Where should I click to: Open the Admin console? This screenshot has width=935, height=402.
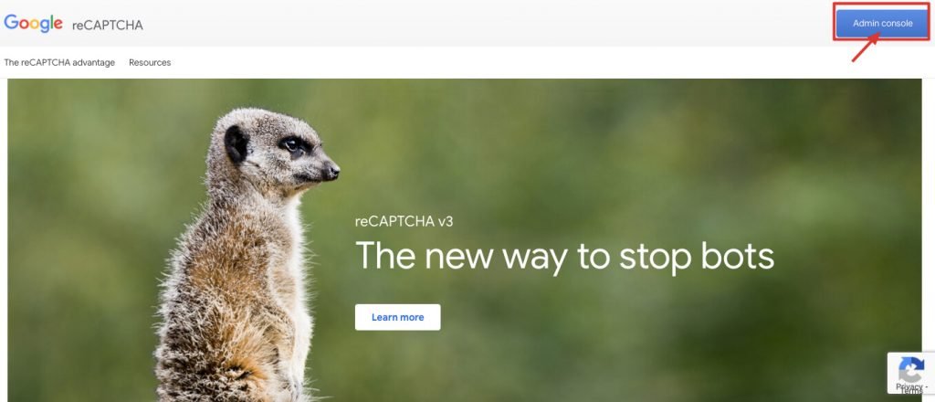point(883,24)
